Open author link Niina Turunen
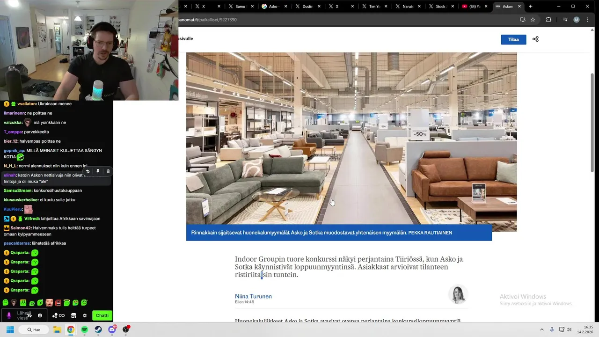The width and height of the screenshot is (599, 337). pyautogui.click(x=253, y=296)
